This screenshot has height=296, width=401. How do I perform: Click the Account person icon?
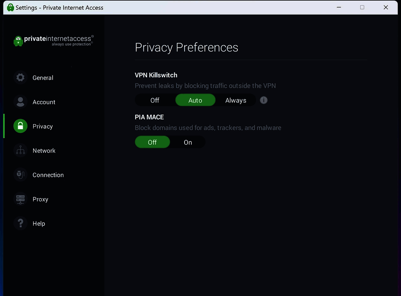pos(20,102)
